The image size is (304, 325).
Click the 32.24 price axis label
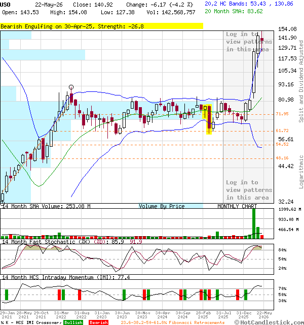[286, 202]
